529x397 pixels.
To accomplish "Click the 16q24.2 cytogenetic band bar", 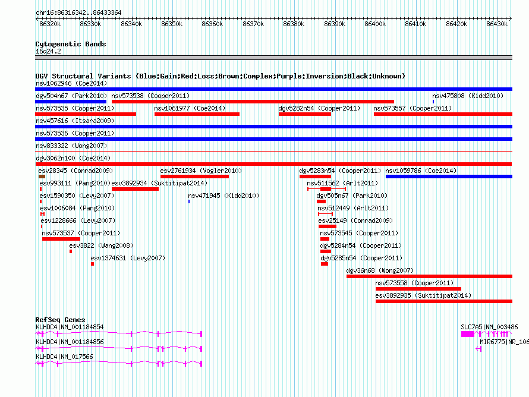I will pyautogui.click(x=273, y=58).
